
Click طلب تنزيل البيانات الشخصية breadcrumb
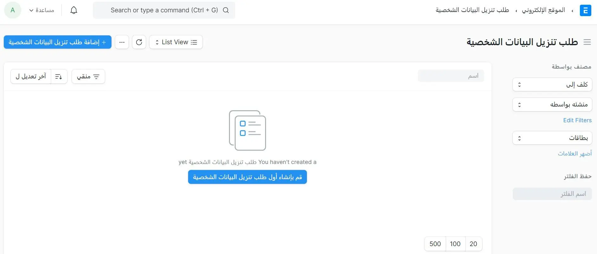coord(472,10)
